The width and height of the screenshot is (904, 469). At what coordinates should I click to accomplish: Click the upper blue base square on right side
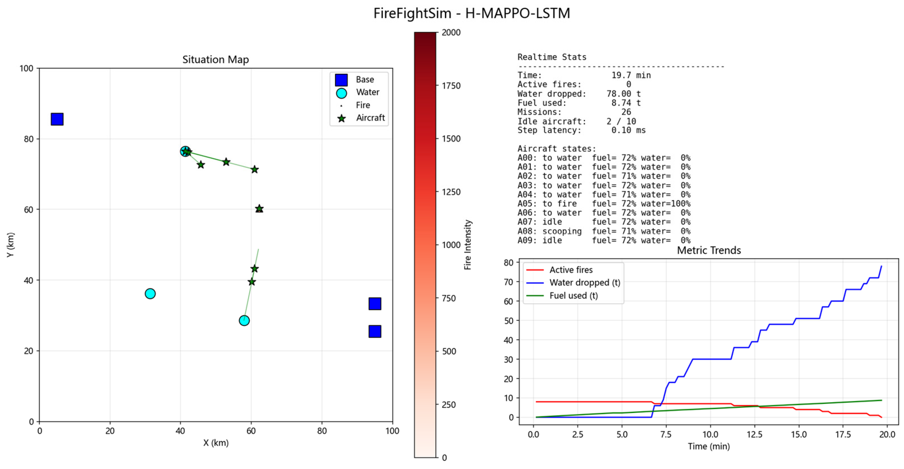375,304
